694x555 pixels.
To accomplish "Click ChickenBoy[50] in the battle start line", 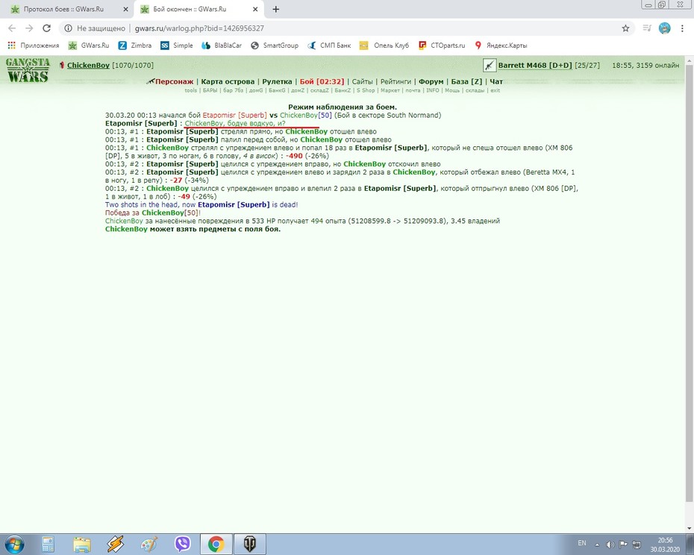I will click(x=305, y=115).
